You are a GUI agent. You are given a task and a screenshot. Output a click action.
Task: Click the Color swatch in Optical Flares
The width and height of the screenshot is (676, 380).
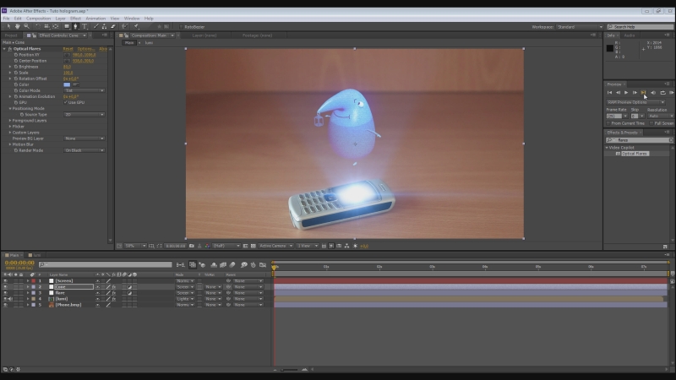point(67,84)
